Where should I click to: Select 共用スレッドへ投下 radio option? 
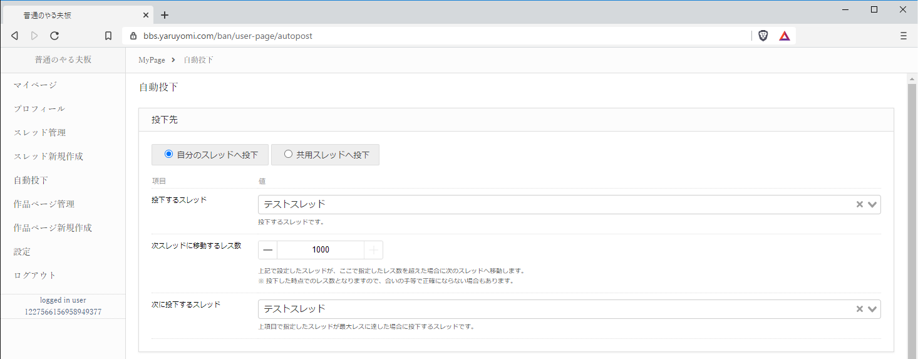click(x=288, y=154)
